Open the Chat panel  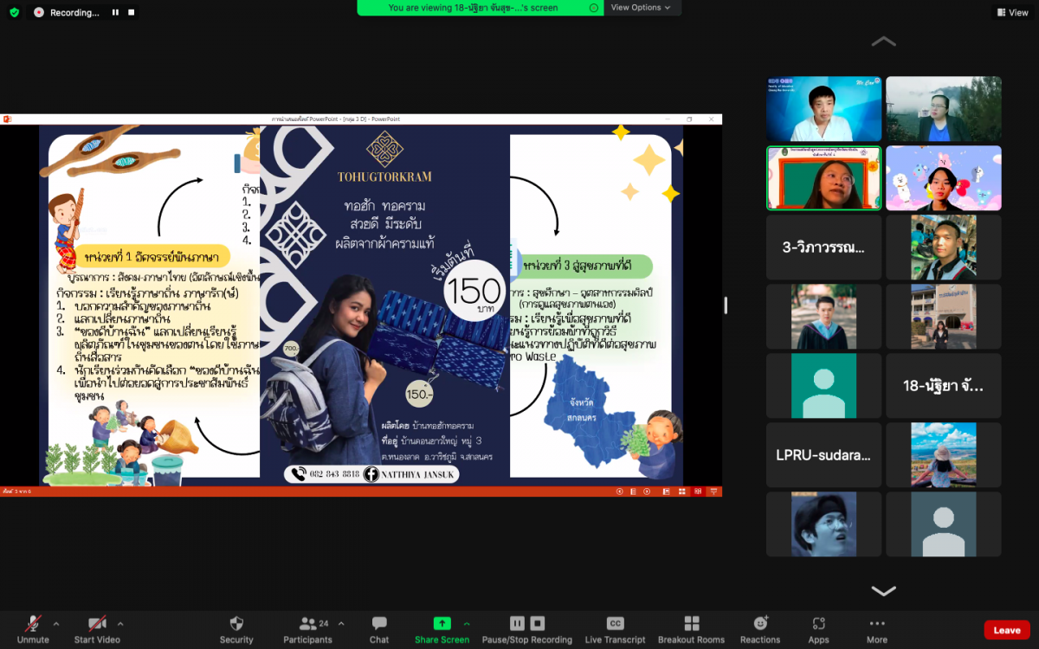[x=379, y=624]
